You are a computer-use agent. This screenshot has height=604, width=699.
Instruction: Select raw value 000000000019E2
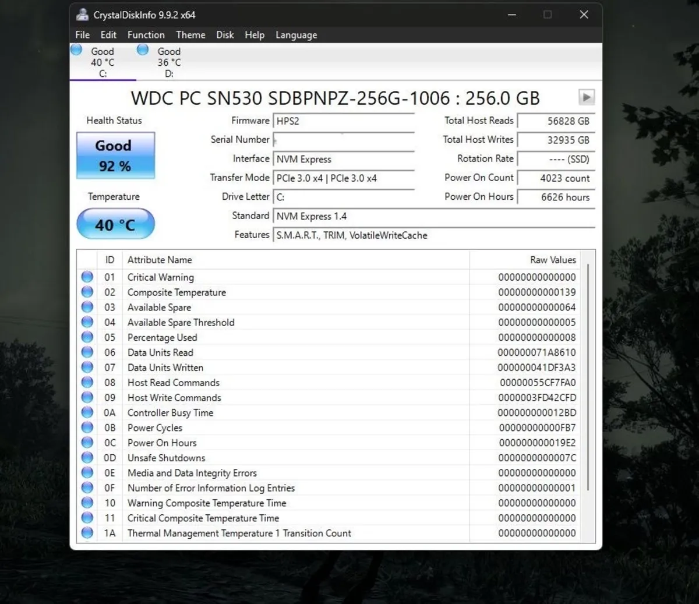tap(537, 443)
